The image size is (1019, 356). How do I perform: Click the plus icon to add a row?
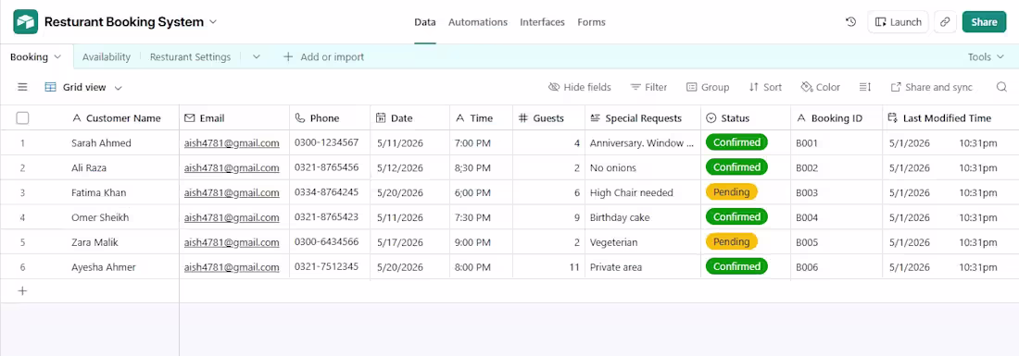(x=22, y=291)
